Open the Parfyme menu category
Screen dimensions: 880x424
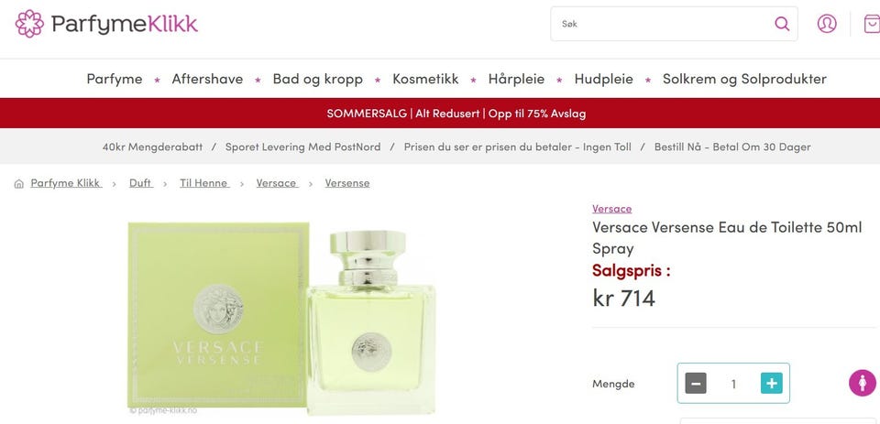[x=115, y=79]
